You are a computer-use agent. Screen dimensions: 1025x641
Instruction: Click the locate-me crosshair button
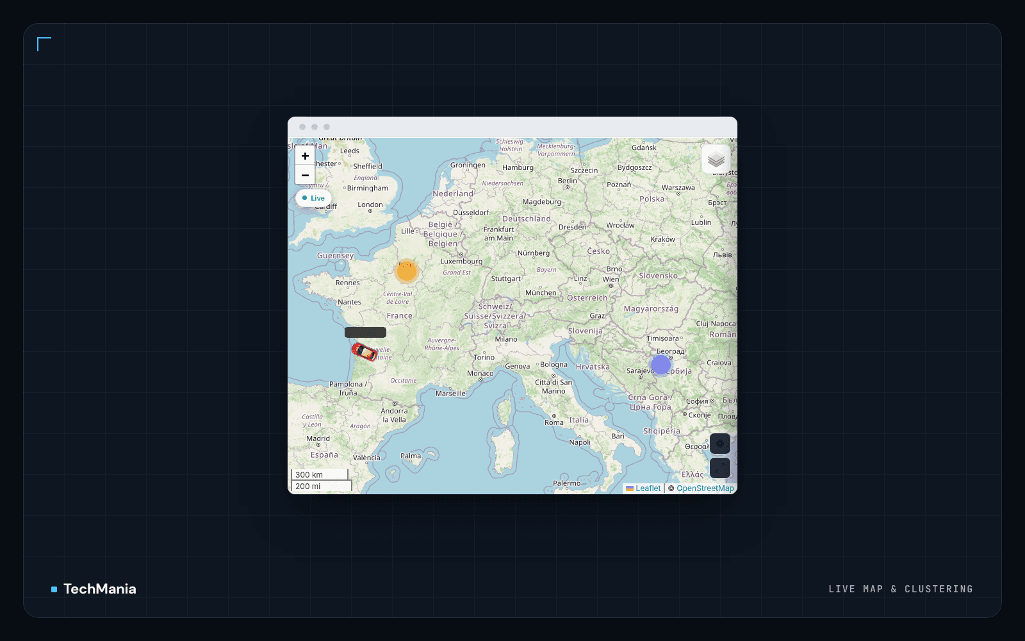(720, 444)
